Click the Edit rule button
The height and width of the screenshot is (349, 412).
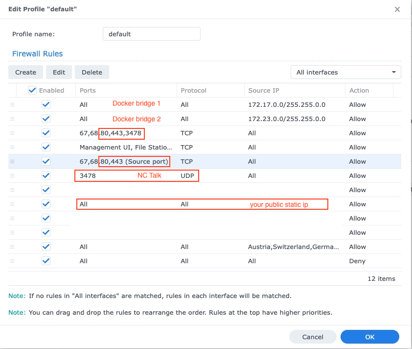(59, 72)
